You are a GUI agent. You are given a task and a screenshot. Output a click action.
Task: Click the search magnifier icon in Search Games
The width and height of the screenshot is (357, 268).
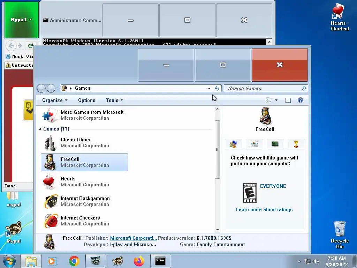(x=304, y=88)
